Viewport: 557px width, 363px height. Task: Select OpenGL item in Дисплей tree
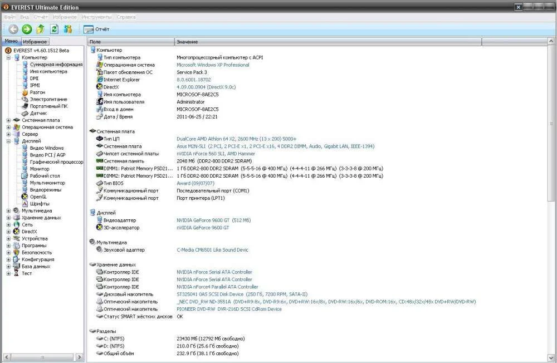click(x=37, y=197)
